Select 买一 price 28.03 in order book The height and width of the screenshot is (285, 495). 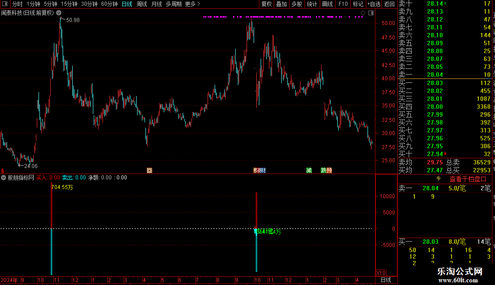pyautogui.click(x=435, y=83)
